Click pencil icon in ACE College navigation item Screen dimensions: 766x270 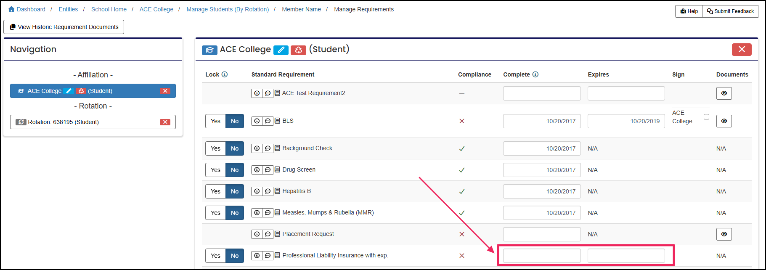69,91
